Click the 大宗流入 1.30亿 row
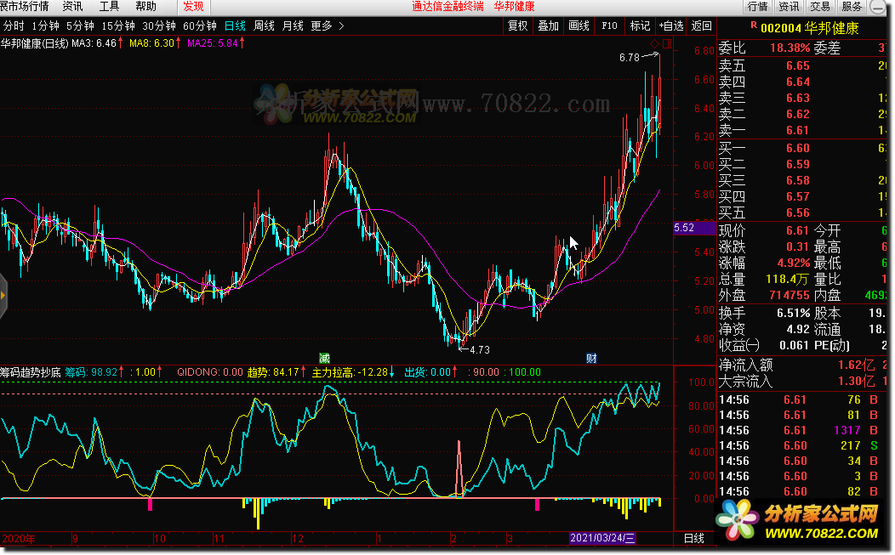Image resolution: width=895 pixels, height=555 pixels. (x=802, y=381)
